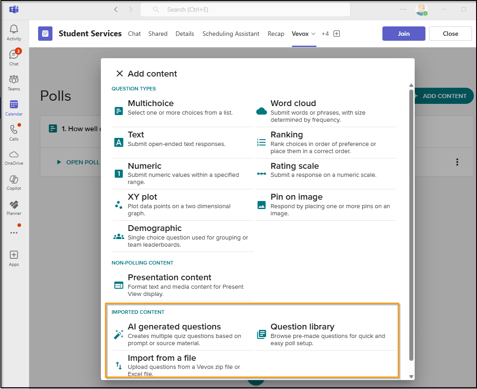Click the Search (Ctrl+E) box
Screen dimensions: 477x389
pyautogui.click(x=245, y=9)
